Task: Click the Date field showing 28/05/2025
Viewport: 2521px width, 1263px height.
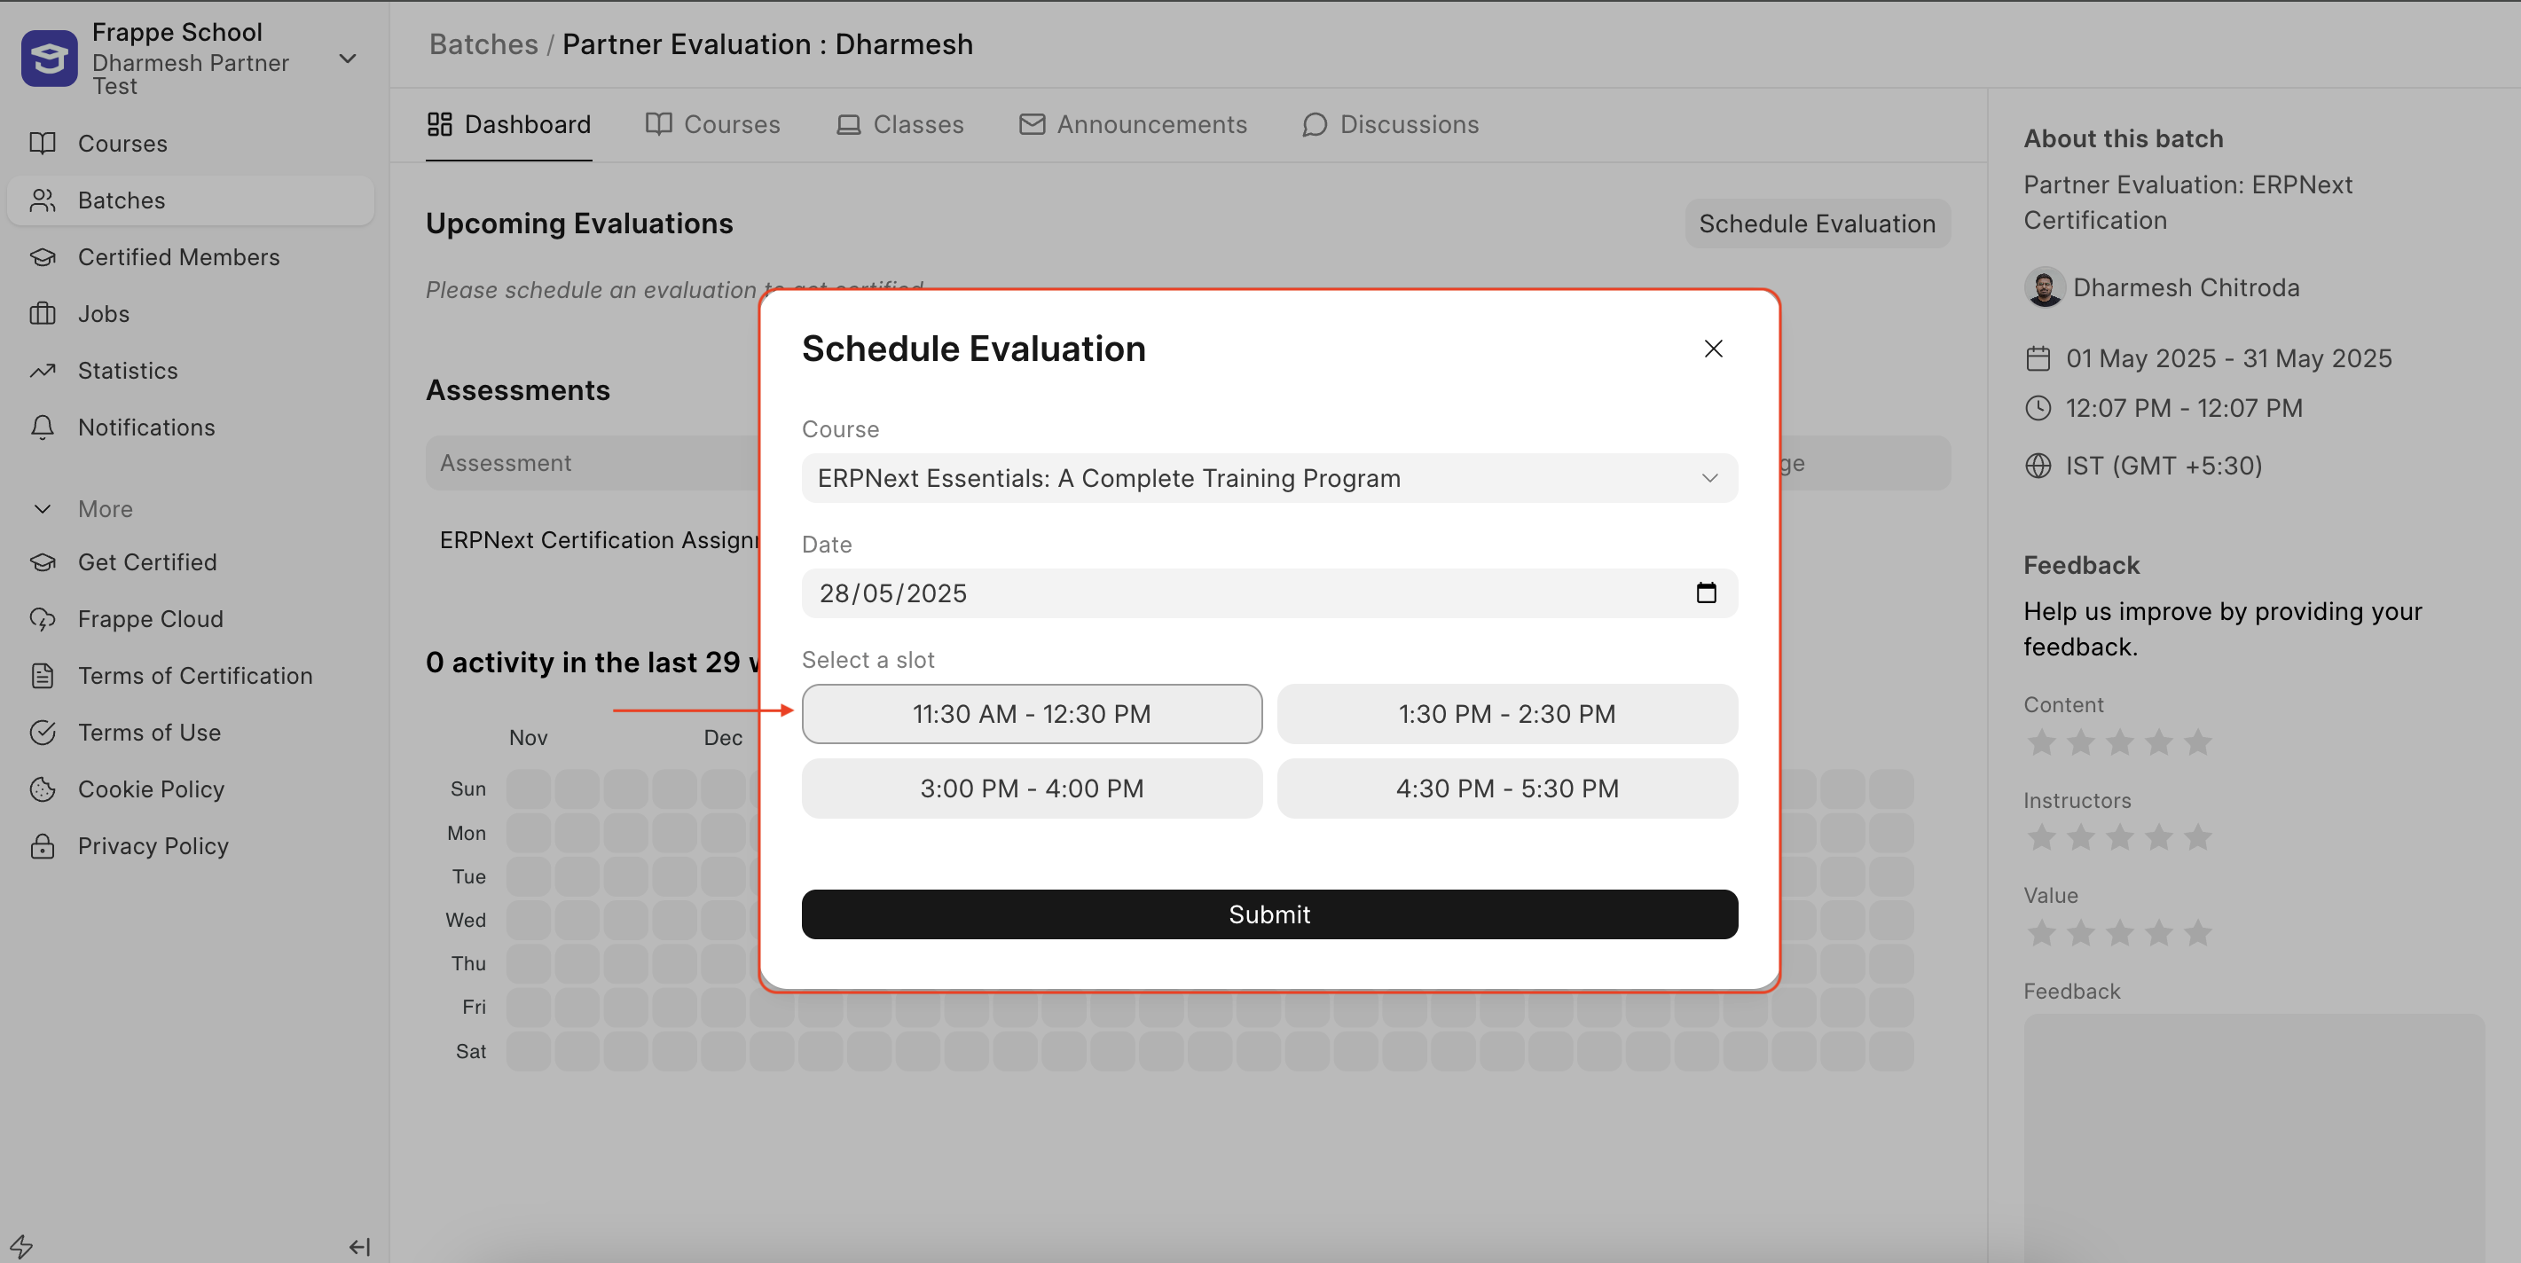Action: click(x=1269, y=592)
